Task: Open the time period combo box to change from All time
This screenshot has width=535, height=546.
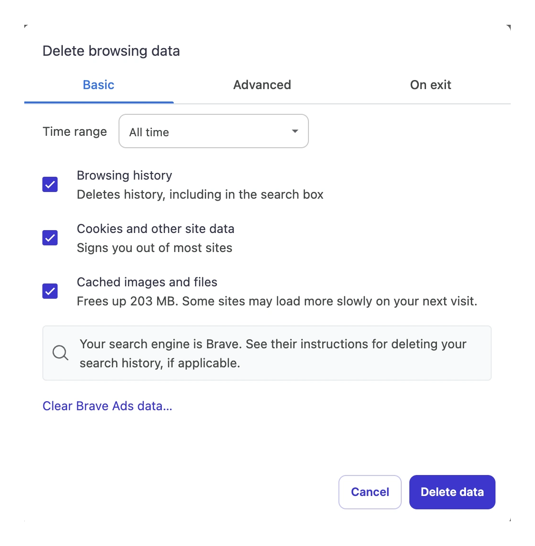Action: pos(213,131)
